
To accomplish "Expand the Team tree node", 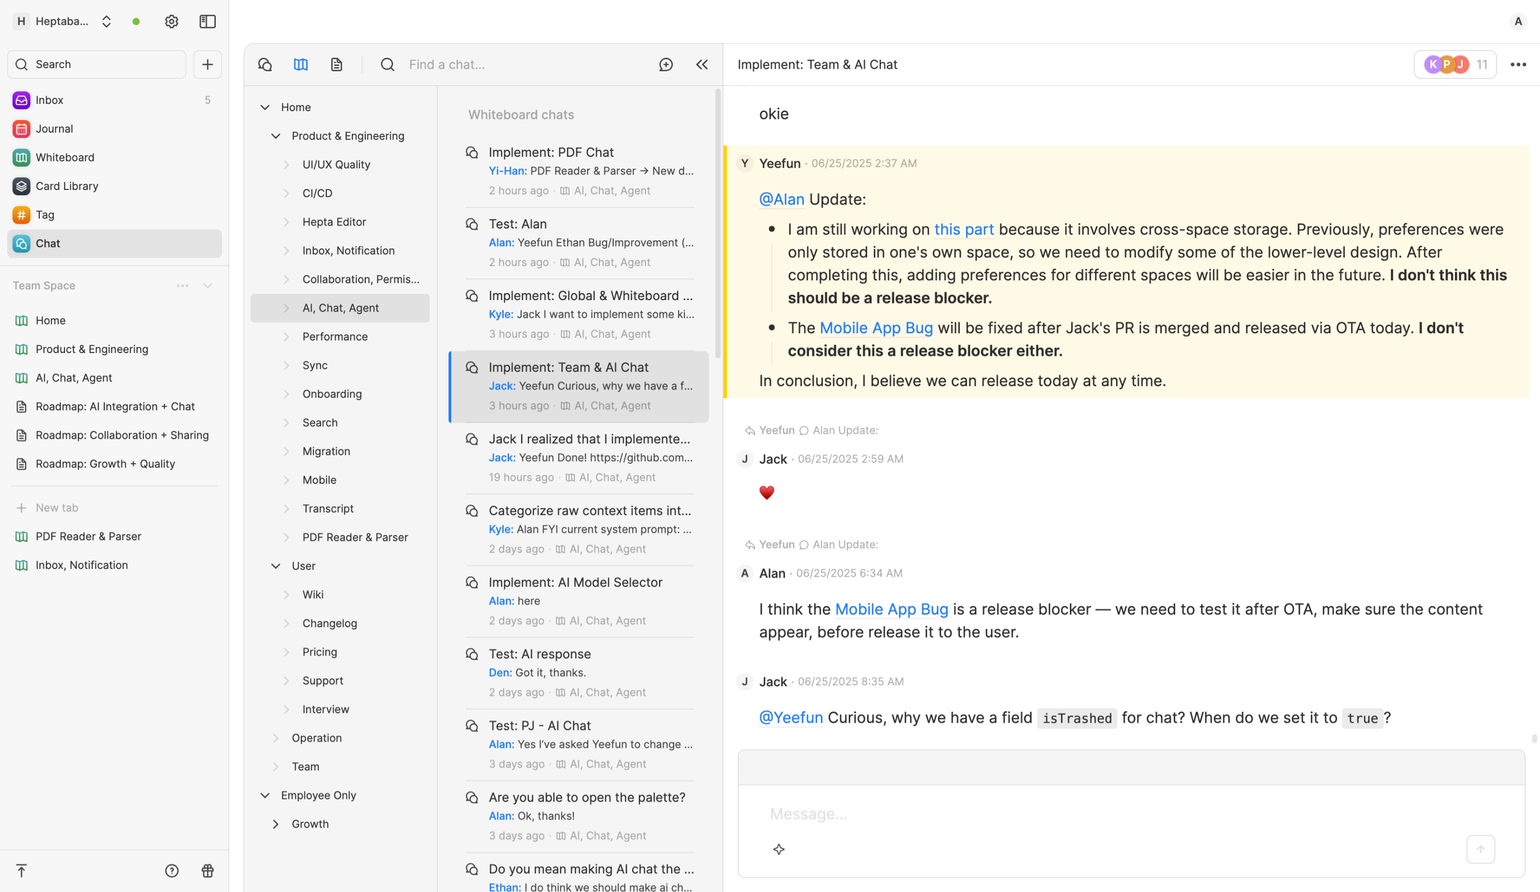I will (x=275, y=766).
